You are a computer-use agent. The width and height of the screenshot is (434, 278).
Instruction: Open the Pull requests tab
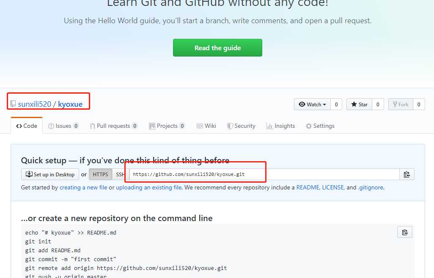click(113, 126)
